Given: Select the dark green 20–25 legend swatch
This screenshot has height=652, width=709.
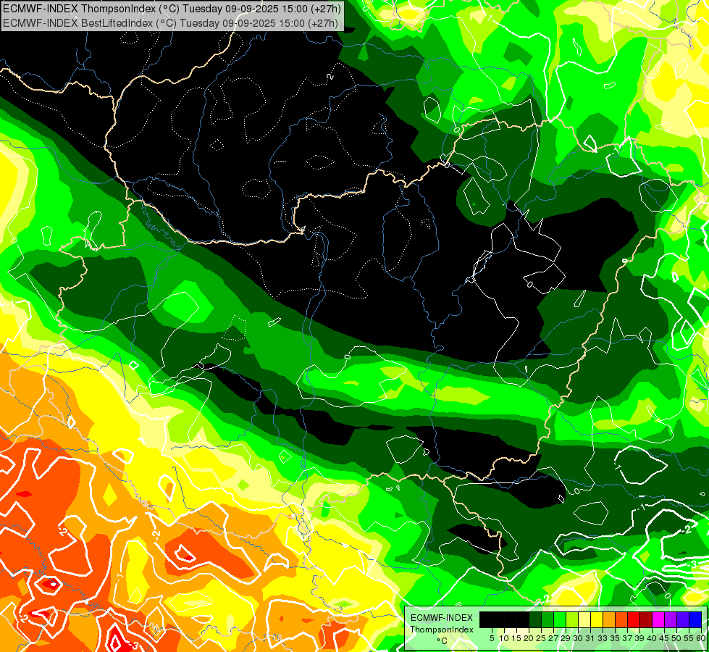Looking at the screenshot, I should click(x=535, y=619).
